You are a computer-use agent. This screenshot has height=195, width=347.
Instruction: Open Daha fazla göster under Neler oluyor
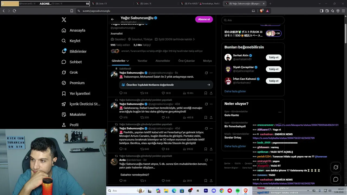pos(235,146)
